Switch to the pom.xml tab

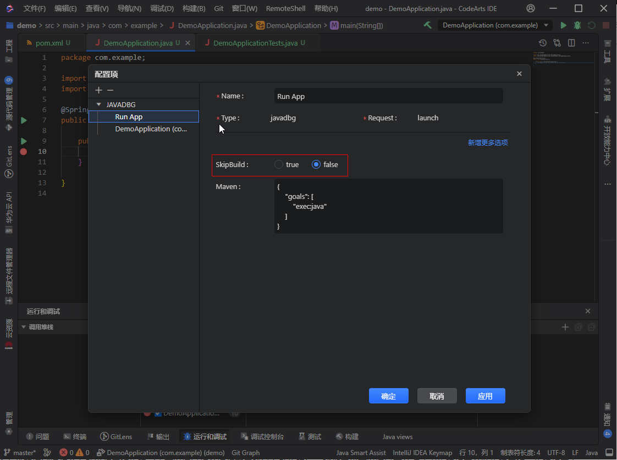(x=49, y=43)
